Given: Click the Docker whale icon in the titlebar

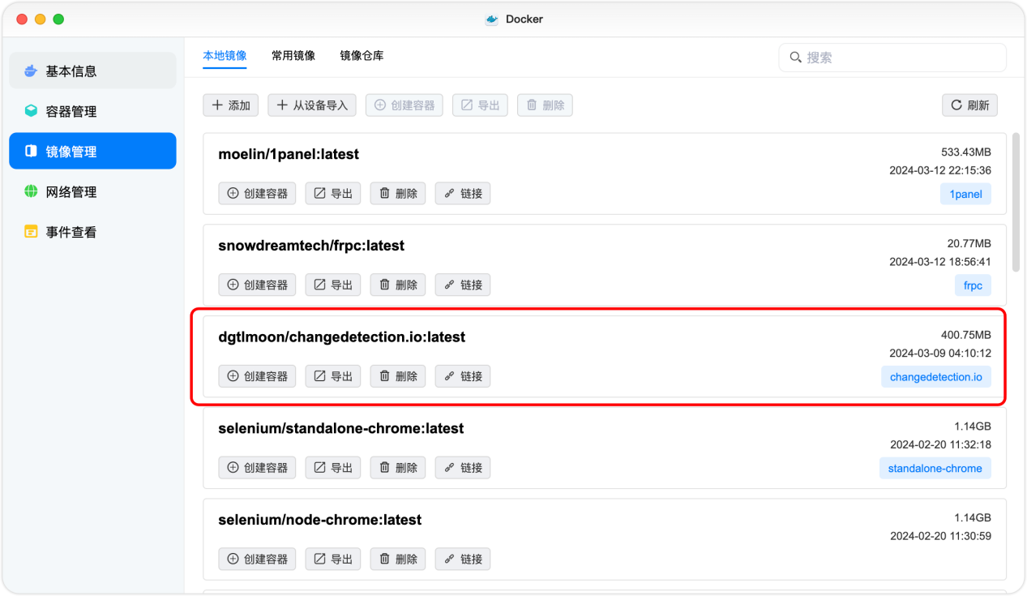Looking at the screenshot, I should pos(490,19).
